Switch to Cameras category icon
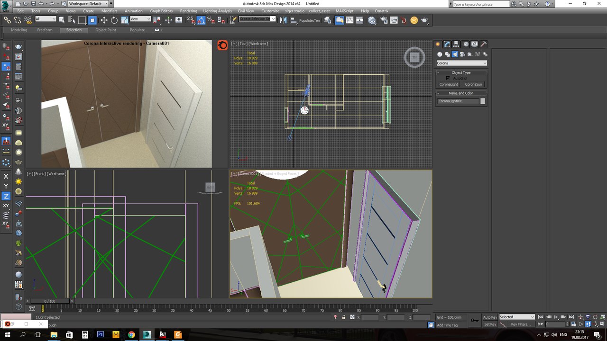This screenshot has height=341, width=607. pos(462,54)
